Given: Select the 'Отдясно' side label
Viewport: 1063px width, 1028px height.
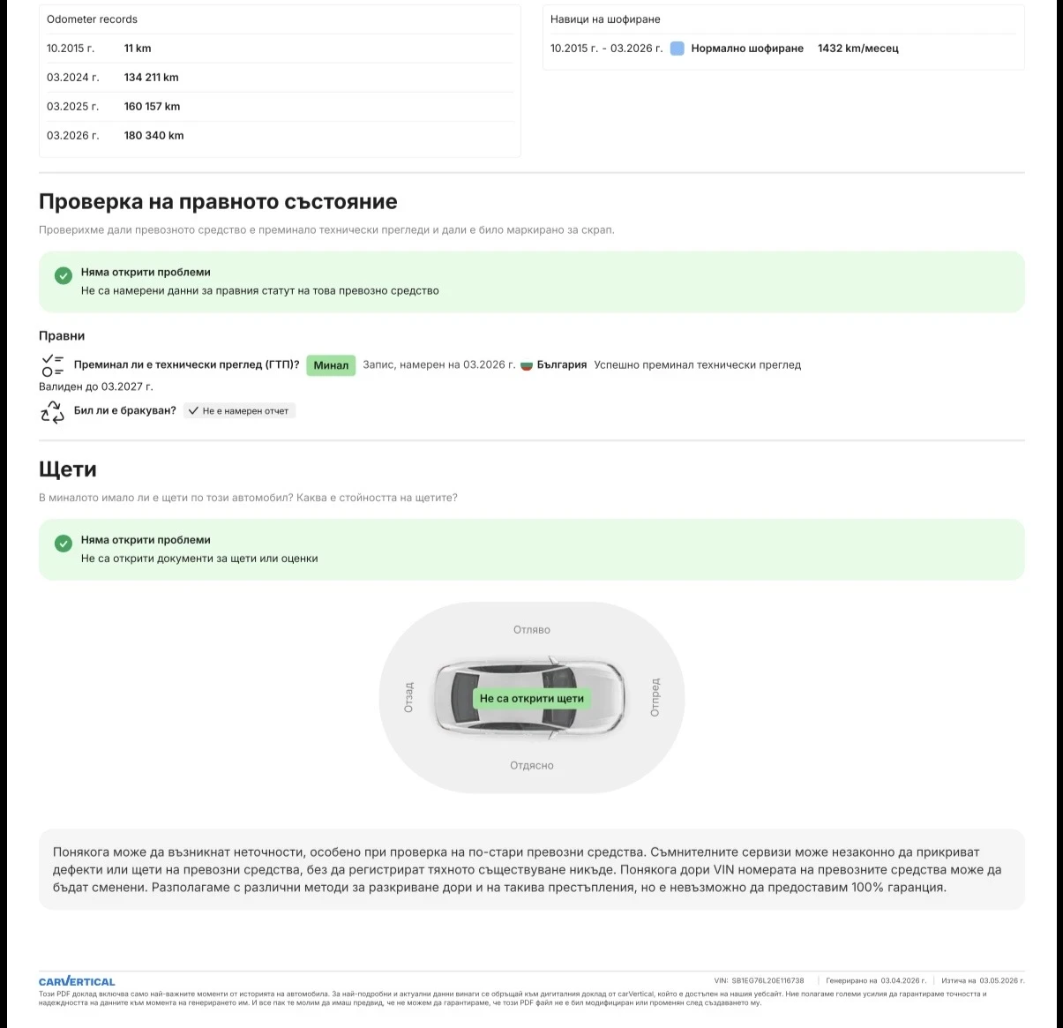Looking at the screenshot, I should point(531,766).
